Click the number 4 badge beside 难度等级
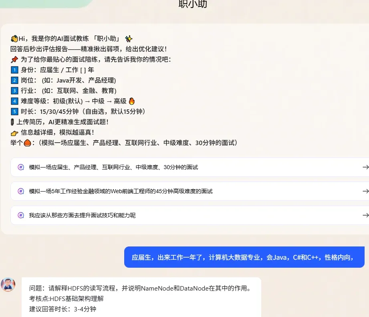369x317 pixels. pos(14,101)
